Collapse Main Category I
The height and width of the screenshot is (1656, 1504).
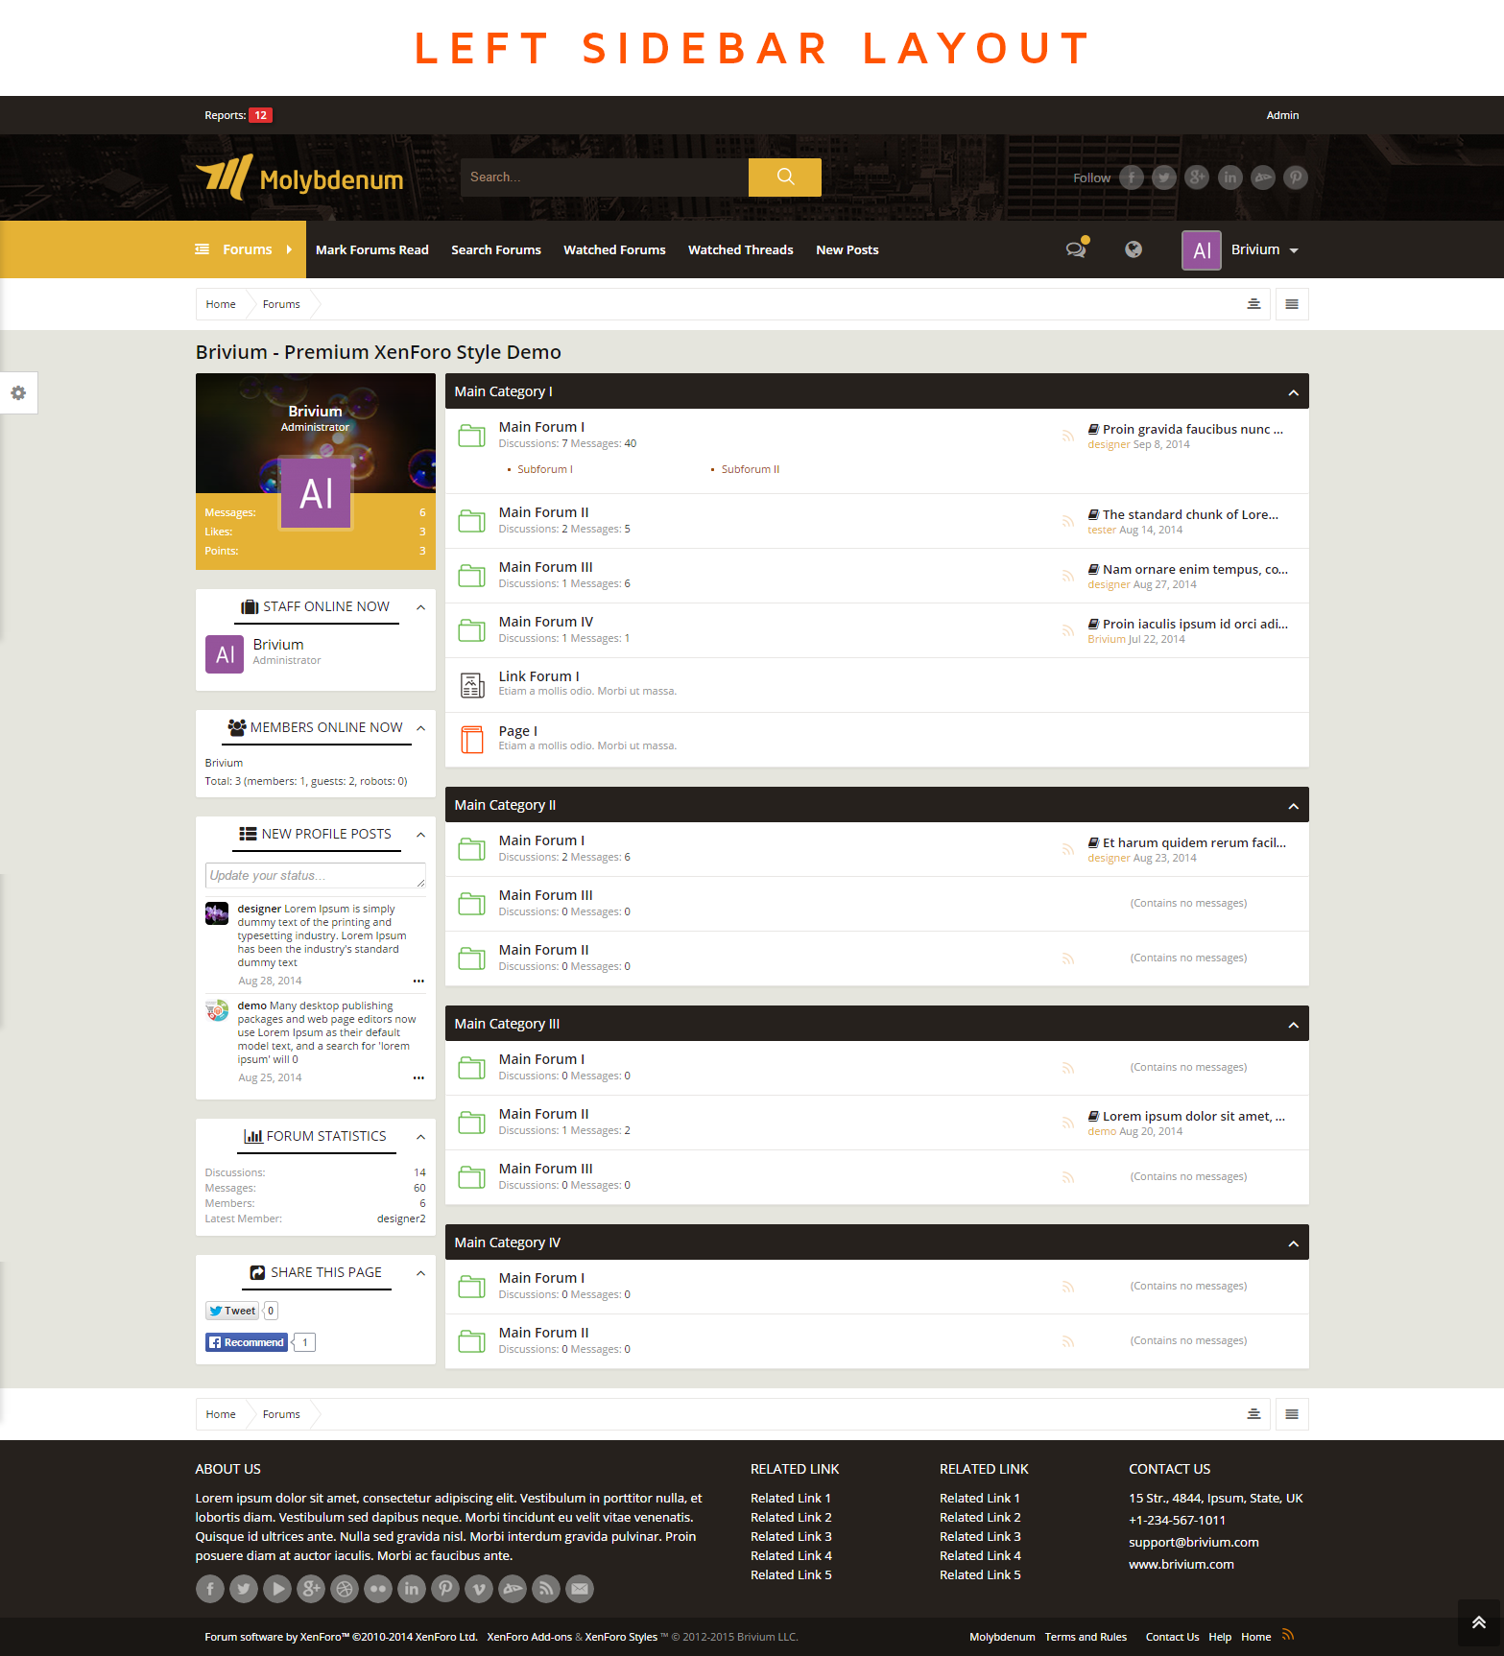1293,392
